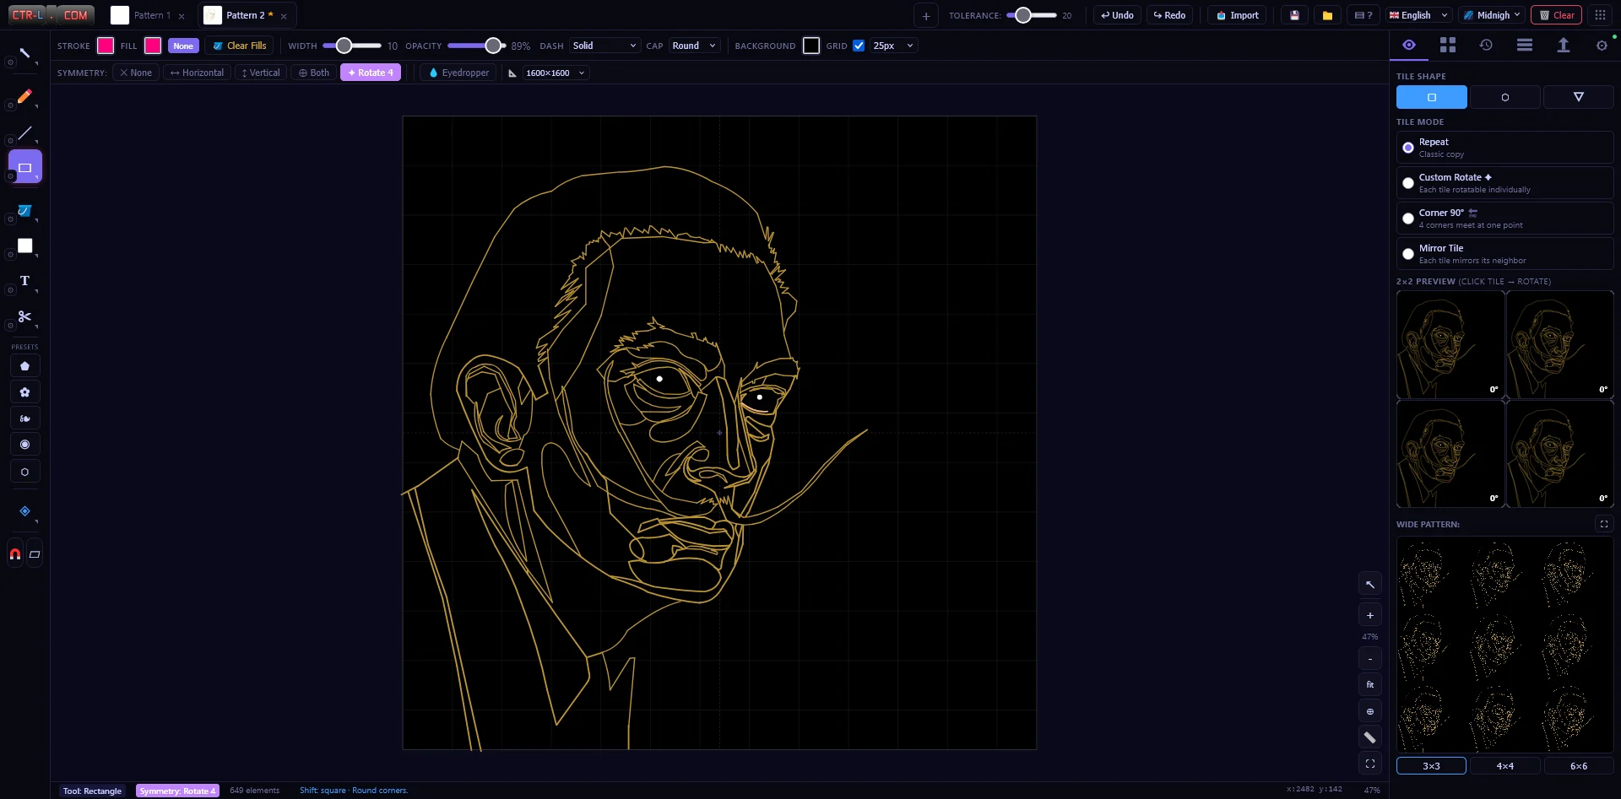Screen dimensions: 1621x799
Task: Select the scissors cut tool
Action: [x=24, y=316]
